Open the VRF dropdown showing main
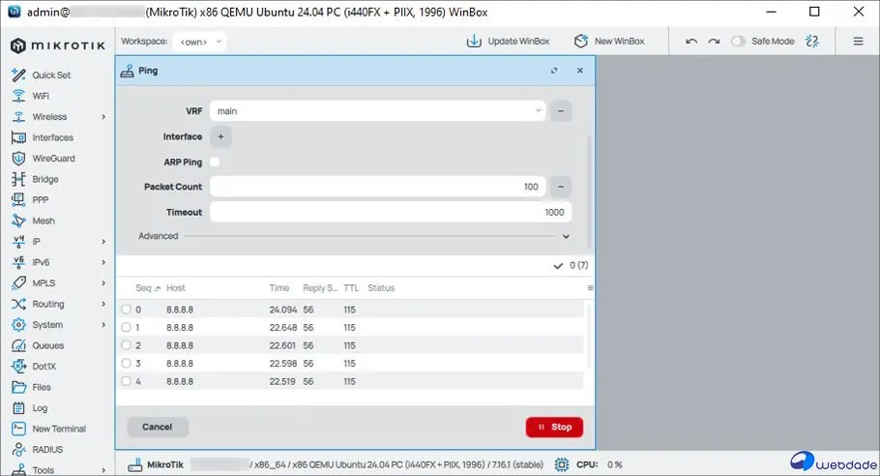 (377, 111)
